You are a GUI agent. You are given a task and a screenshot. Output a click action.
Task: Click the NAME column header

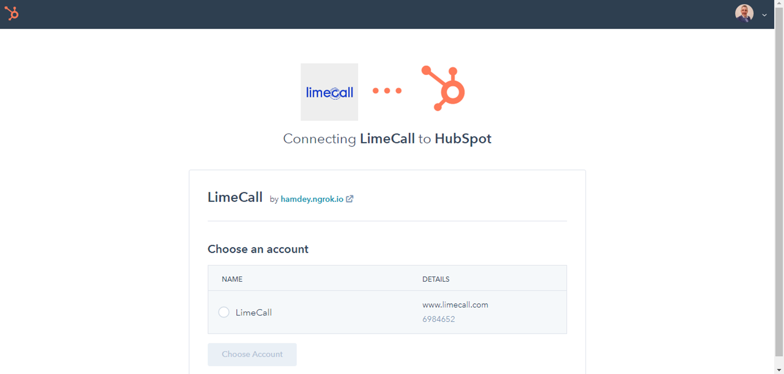click(232, 279)
